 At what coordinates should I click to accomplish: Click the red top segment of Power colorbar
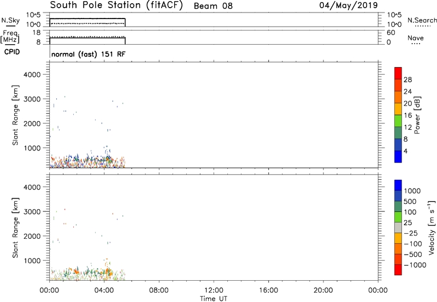pyautogui.click(x=398, y=73)
